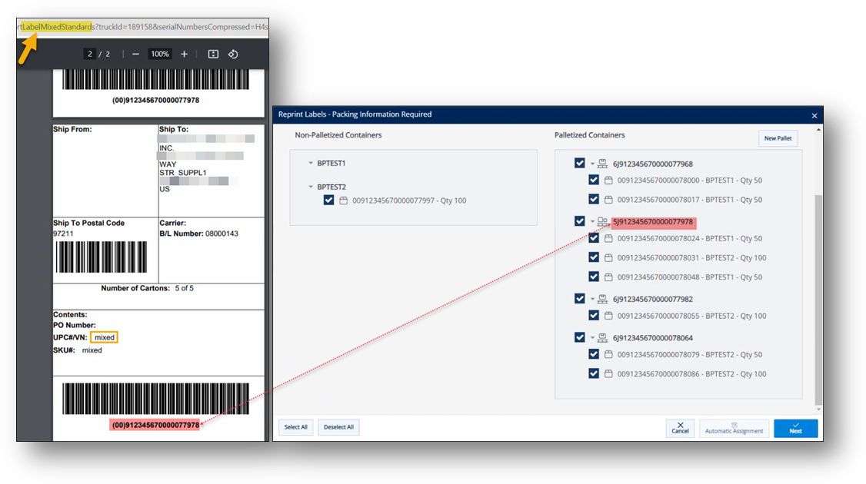The width and height of the screenshot is (866, 484).
Task: Uncheck container 00912345670000077997 Qty 100
Action: click(329, 201)
